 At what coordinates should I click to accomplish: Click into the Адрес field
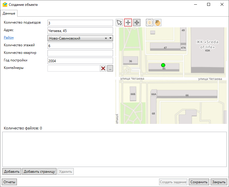80,31
